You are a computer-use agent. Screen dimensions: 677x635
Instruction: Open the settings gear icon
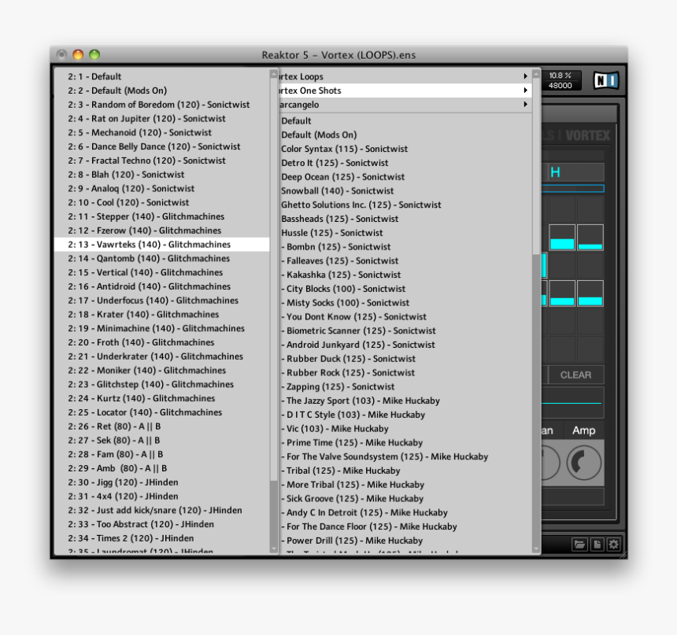pos(613,544)
